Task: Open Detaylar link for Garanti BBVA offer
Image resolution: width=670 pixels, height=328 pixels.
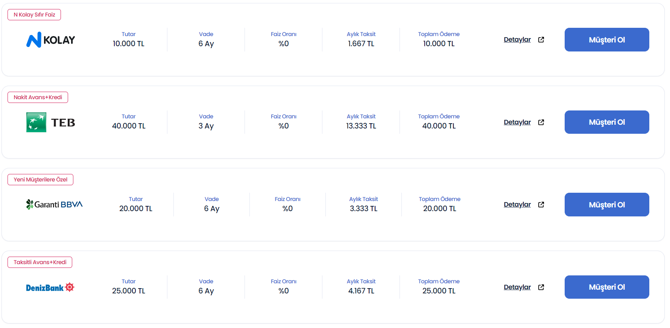Action: (x=517, y=204)
